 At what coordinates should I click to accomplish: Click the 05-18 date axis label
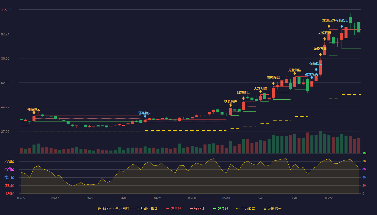point(226,198)
